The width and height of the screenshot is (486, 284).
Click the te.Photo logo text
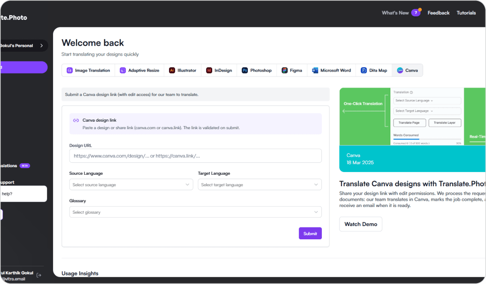pos(14,18)
